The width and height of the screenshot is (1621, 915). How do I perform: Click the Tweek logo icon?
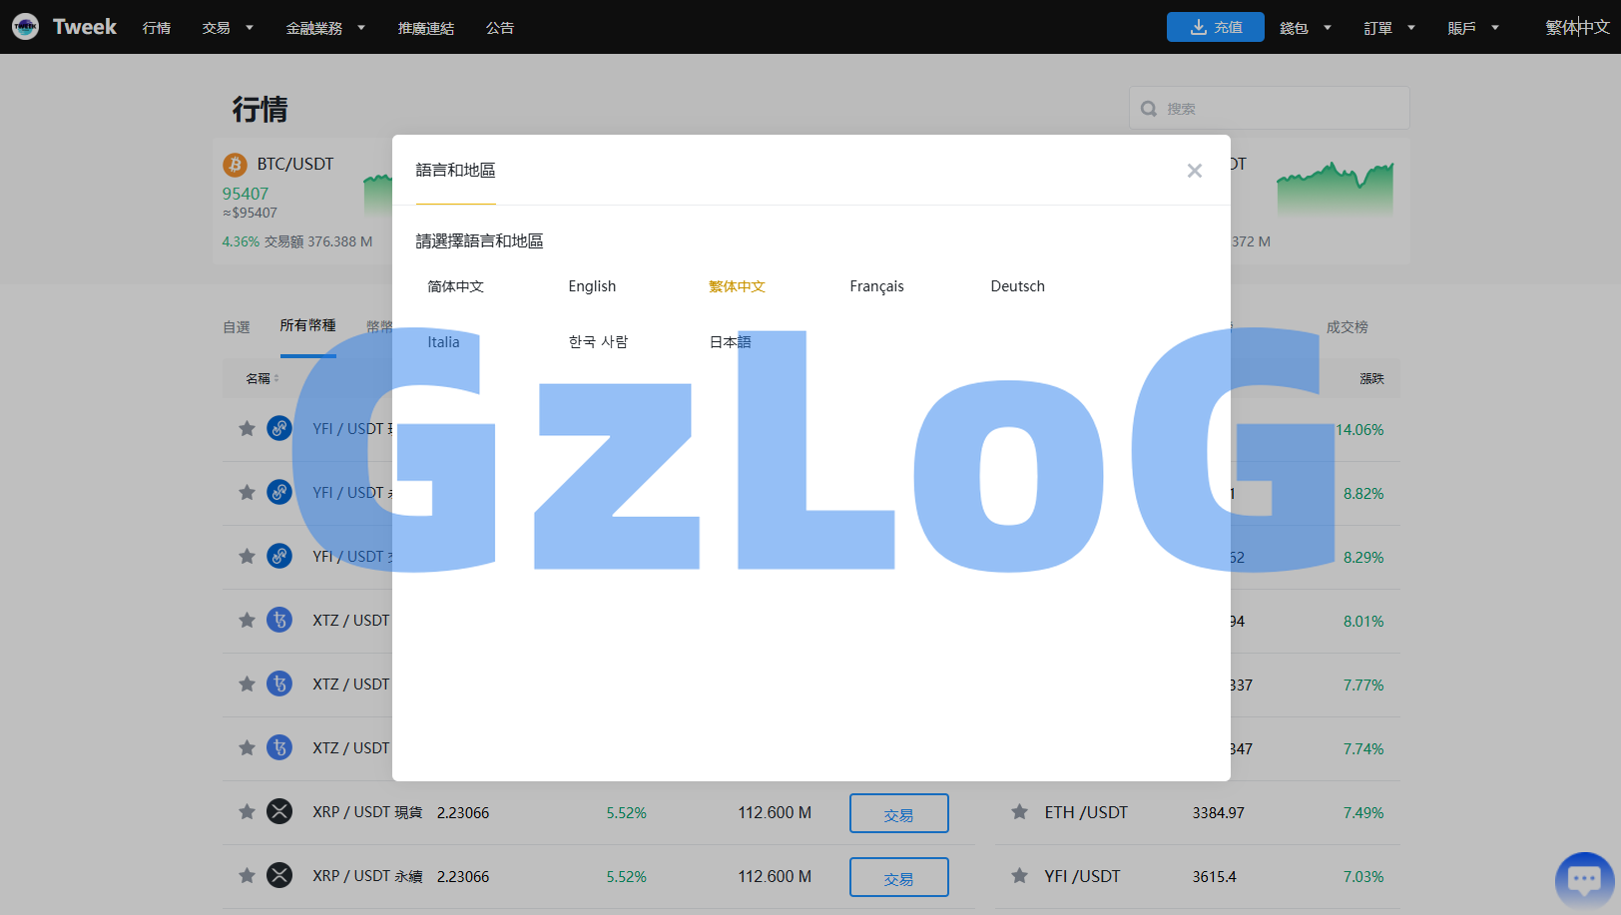[26, 27]
